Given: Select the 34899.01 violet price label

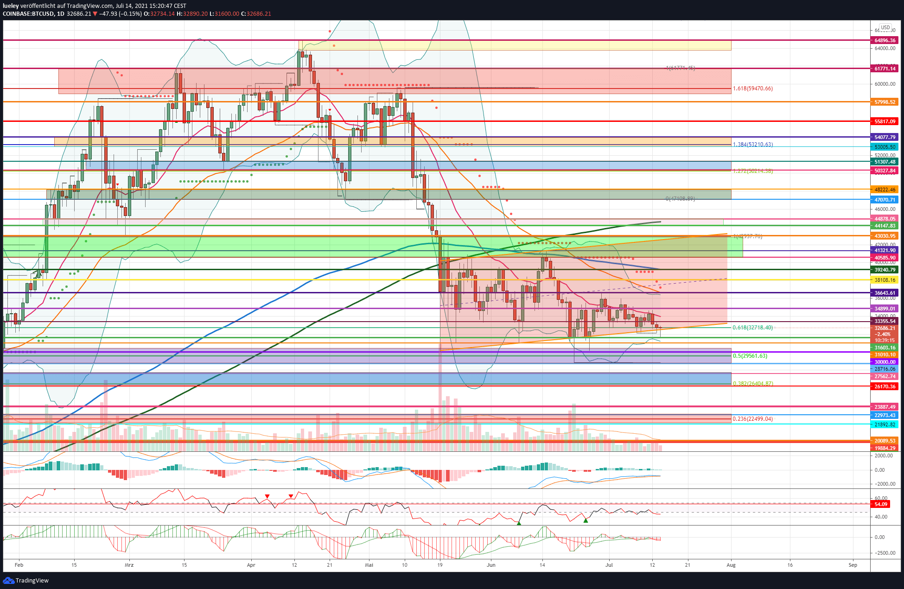Looking at the screenshot, I should [885, 309].
